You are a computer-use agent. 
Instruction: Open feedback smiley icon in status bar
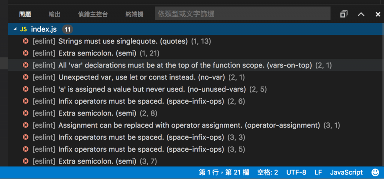click(x=375, y=172)
